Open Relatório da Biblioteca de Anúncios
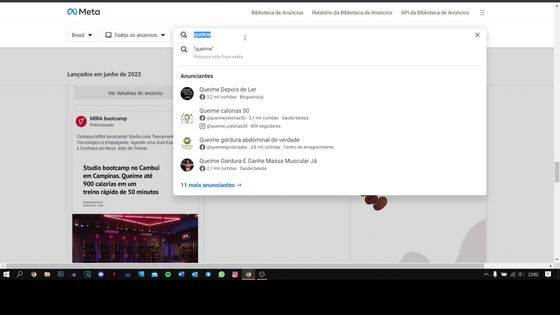 pyautogui.click(x=352, y=13)
